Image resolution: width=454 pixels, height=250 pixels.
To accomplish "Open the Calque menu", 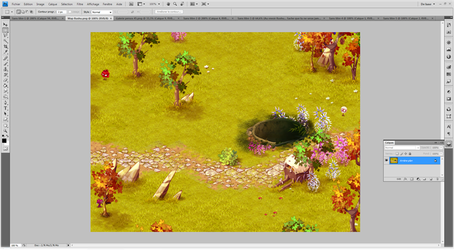I will pyautogui.click(x=53, y=4).
